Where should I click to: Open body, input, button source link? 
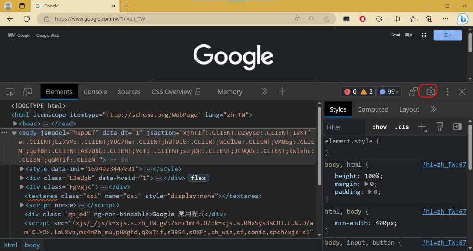tap(444, 243)
